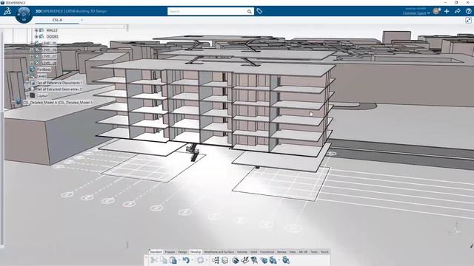474x266 pixels.
Task: Select CSL_Detailed_Model A root item
Action: tap(58, 103)
